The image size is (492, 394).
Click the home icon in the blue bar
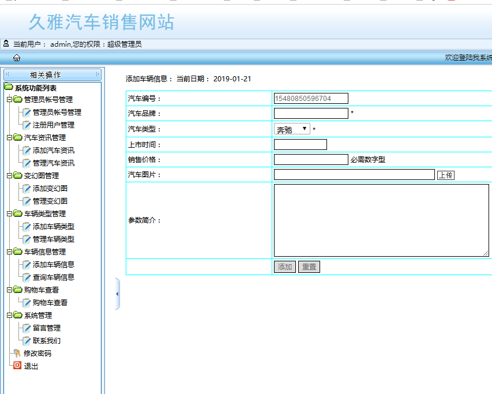click(x=17, y=58)
